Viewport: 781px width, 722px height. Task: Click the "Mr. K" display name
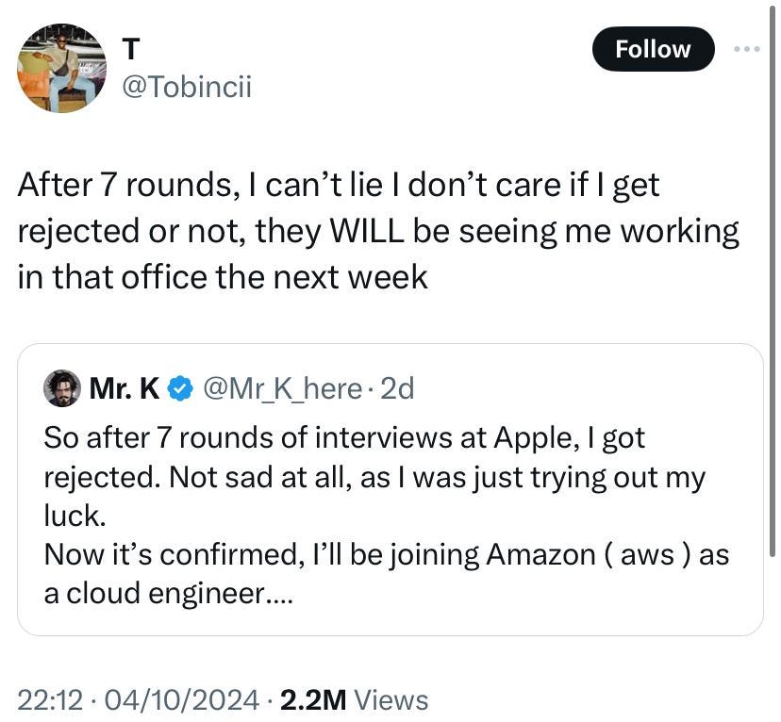click(124, 388)
